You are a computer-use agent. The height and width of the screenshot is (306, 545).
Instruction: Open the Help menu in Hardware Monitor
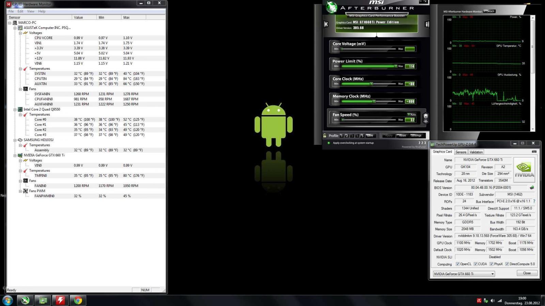point(42,11)
